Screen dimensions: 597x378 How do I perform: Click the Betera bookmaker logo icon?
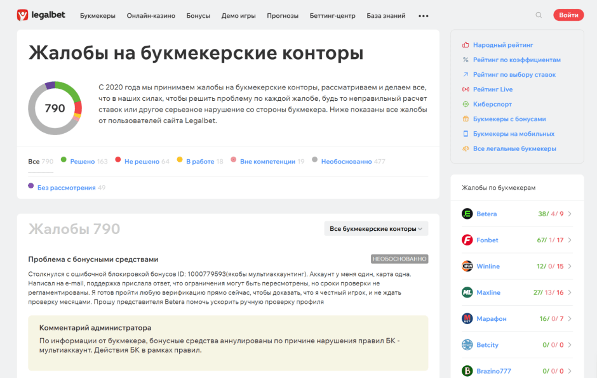(467, 214)
